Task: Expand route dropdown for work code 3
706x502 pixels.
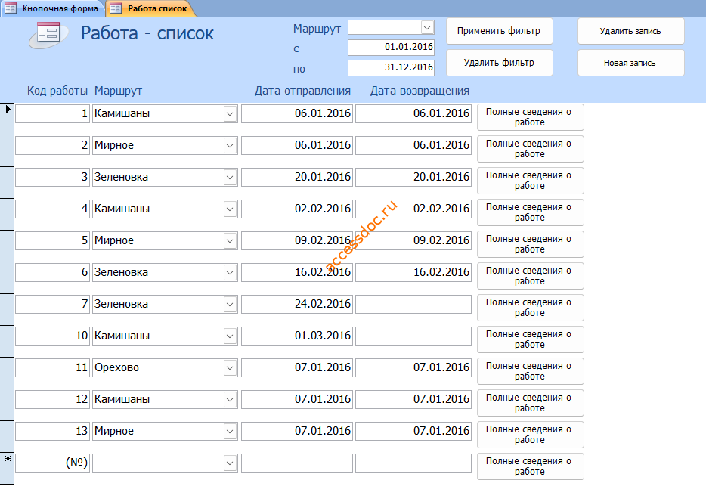Action: [x=230, y=178]
